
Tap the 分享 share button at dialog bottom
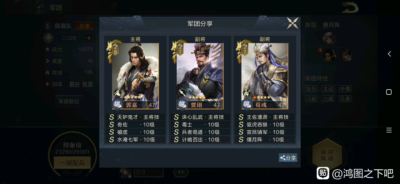288,158
